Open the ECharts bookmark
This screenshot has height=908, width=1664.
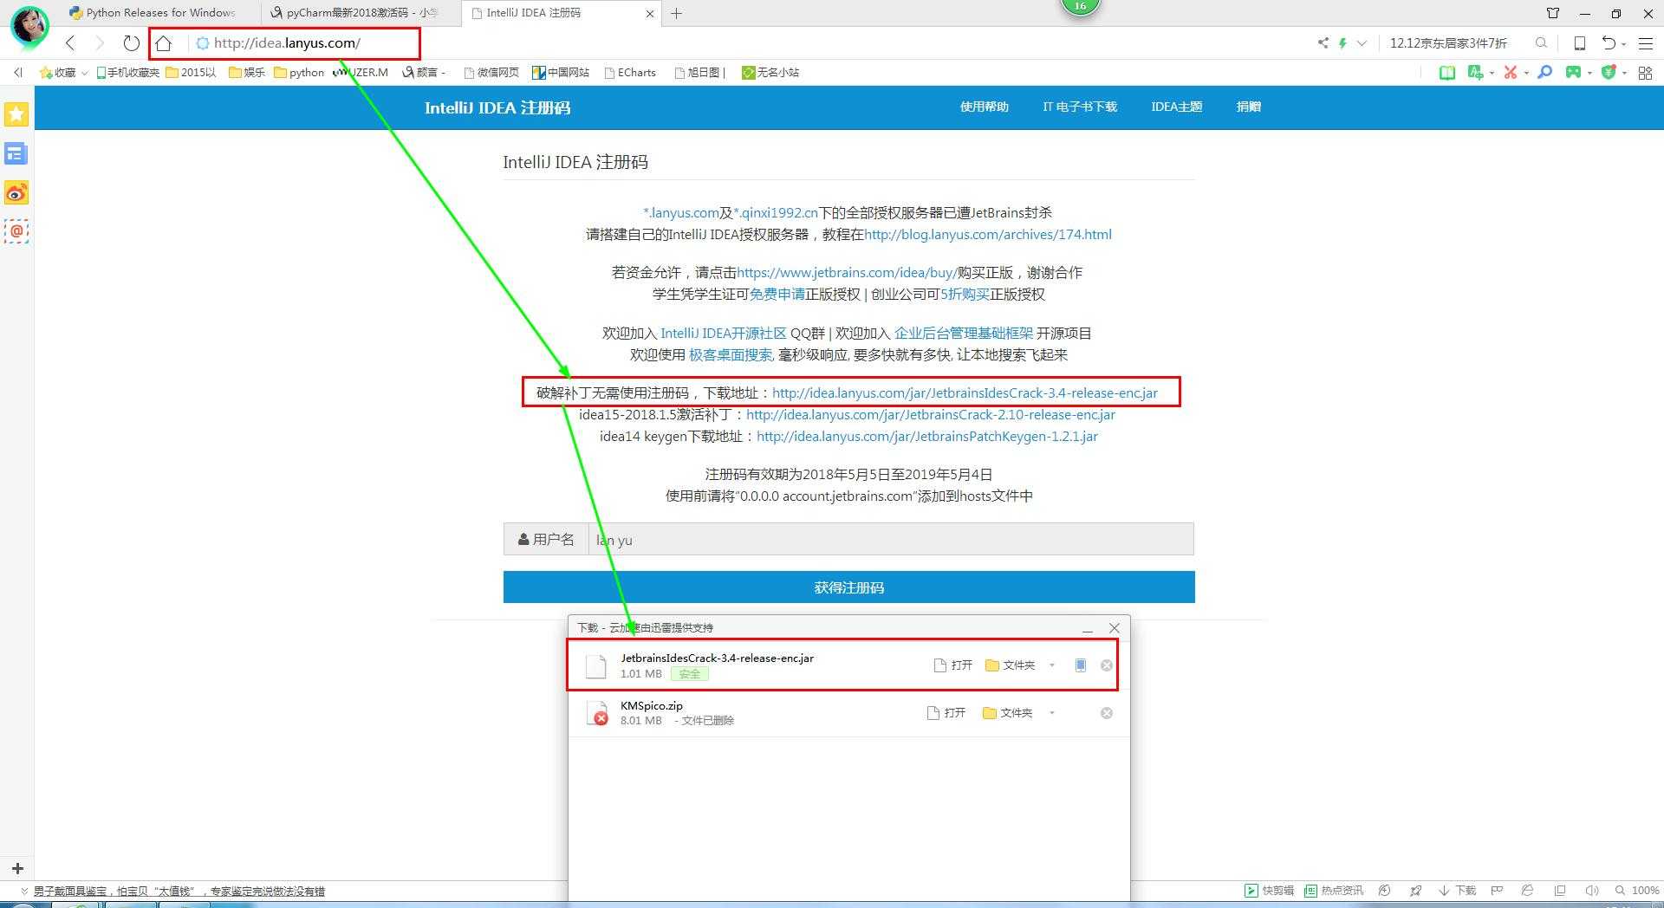630,73
